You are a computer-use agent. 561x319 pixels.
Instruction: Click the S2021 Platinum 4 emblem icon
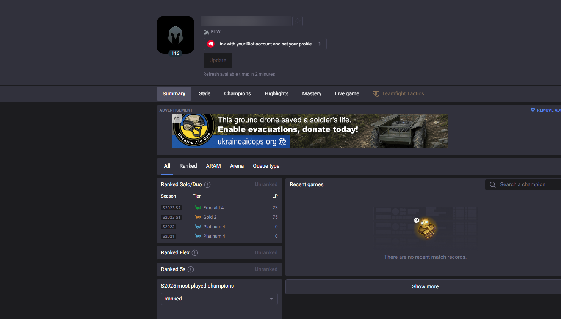tap(198, 236)
